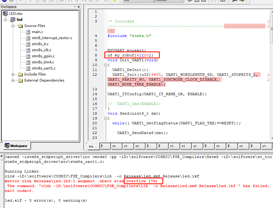The width and height of the screenshot is (273, 208).
Task: Click the file icon beside stm8s_clk.c
Action: (x=28, y=50)
